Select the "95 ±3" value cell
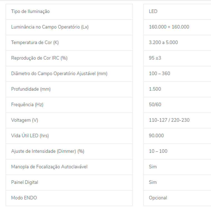211x207 pixels. pos(155,58)
